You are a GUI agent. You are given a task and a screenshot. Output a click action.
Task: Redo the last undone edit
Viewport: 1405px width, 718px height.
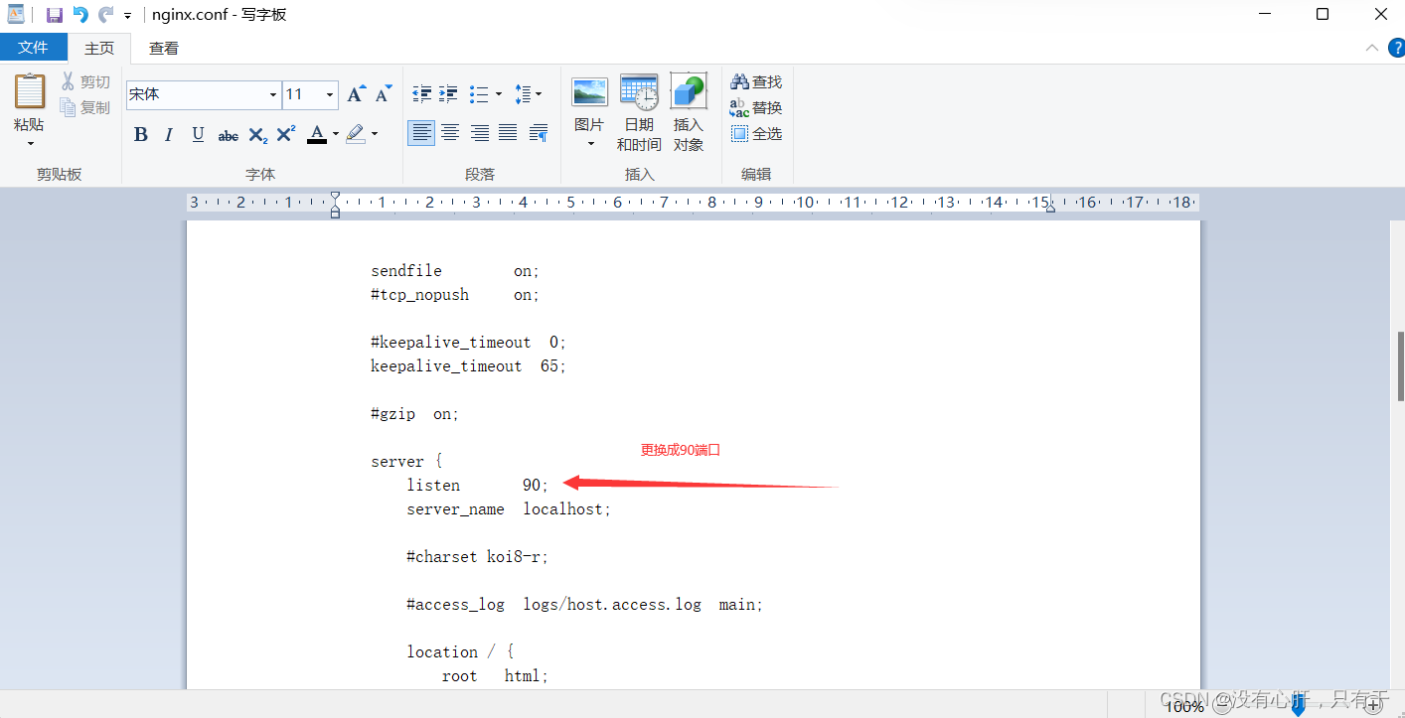pos(105,15)
